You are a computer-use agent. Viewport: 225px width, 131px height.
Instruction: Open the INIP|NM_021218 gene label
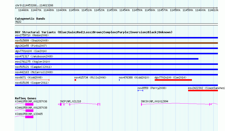click(71, 101)
